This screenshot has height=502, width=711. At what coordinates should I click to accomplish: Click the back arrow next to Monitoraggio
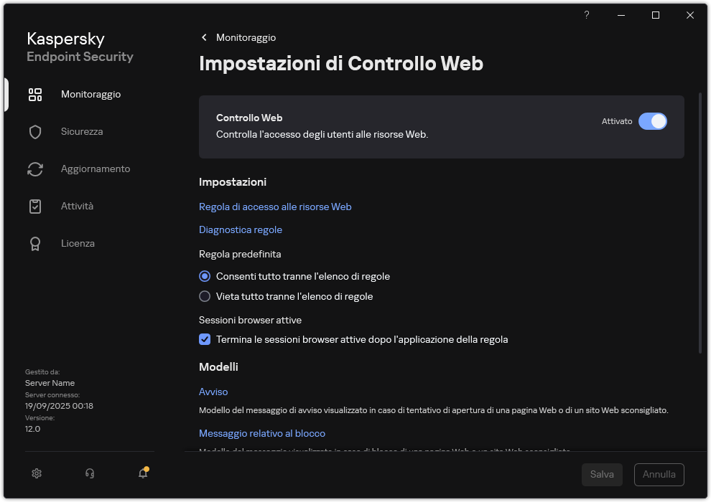click(x=204, y=37)
